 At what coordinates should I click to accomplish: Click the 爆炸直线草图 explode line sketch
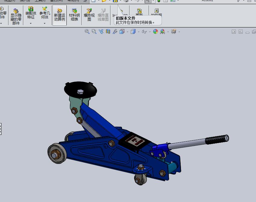coord(103,15)
